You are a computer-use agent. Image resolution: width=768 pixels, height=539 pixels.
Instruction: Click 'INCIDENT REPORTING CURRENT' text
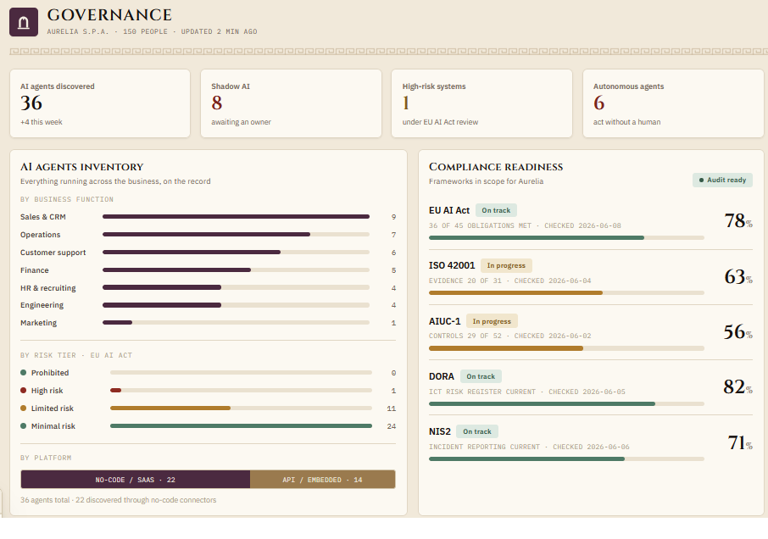click(484, 447)
